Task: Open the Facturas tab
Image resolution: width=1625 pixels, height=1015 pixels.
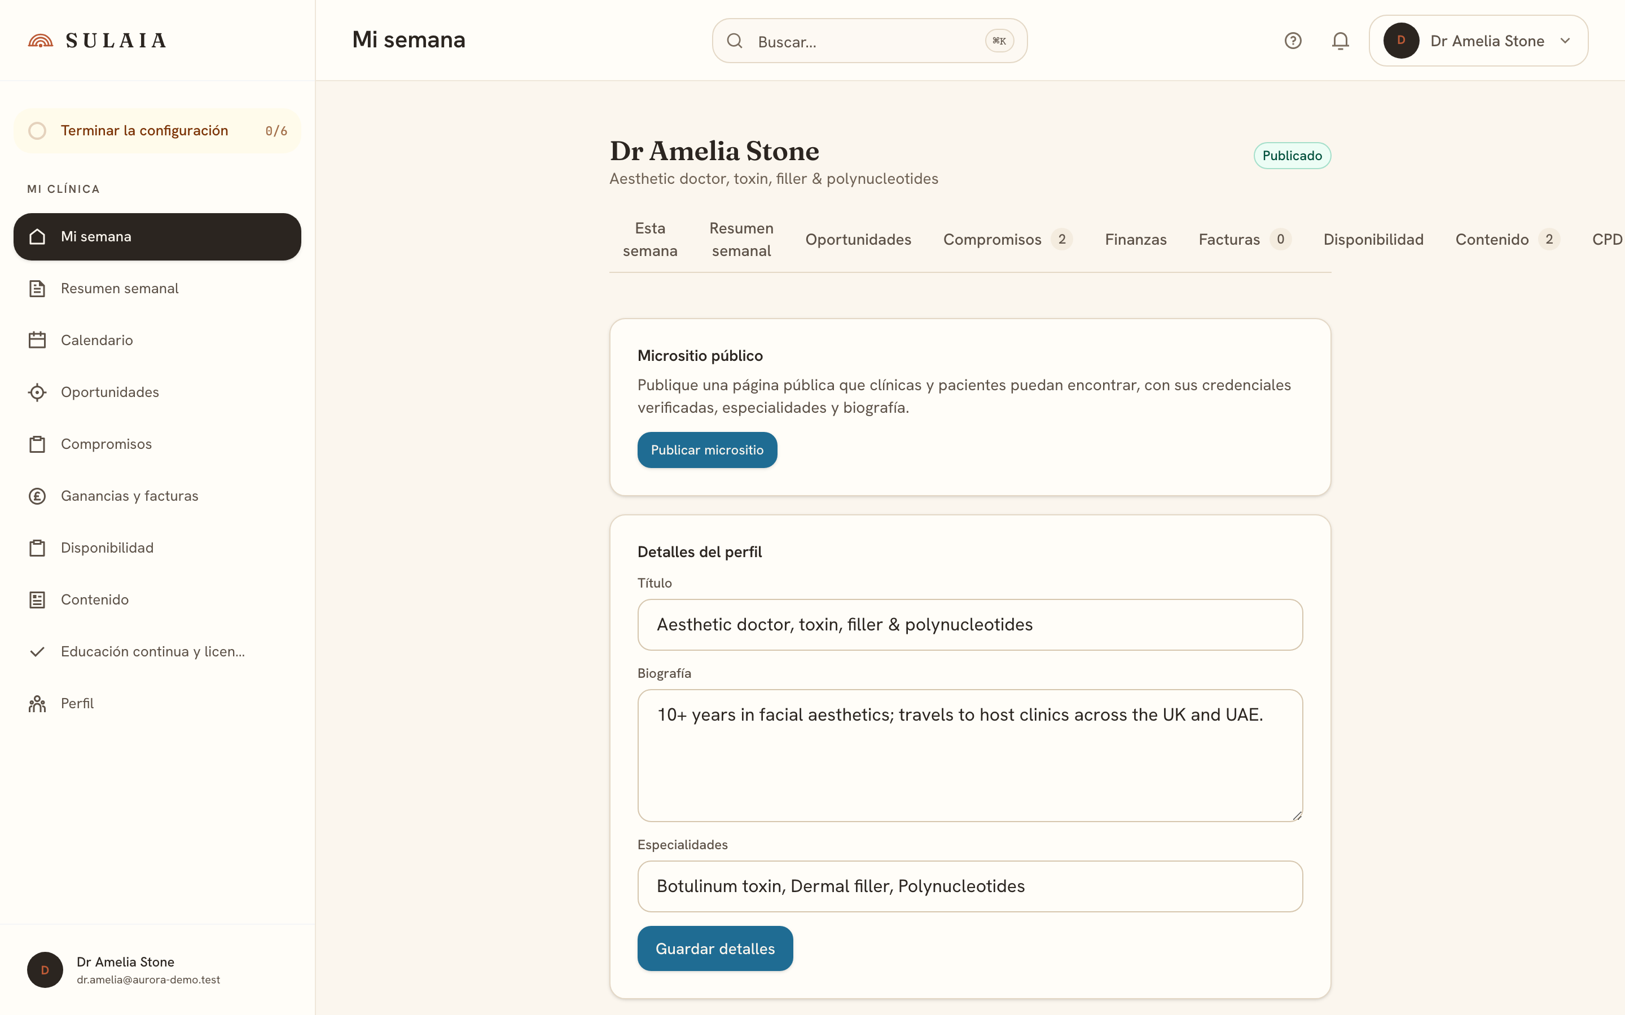Action: point(1245,240)
